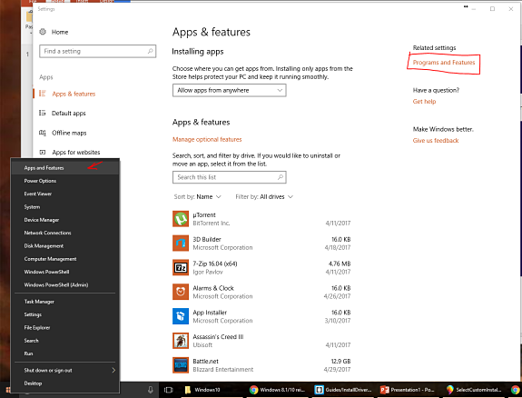
Task: Click the Default apps sidebar icon
Action: pyautogui.click(x=43, y=113)
